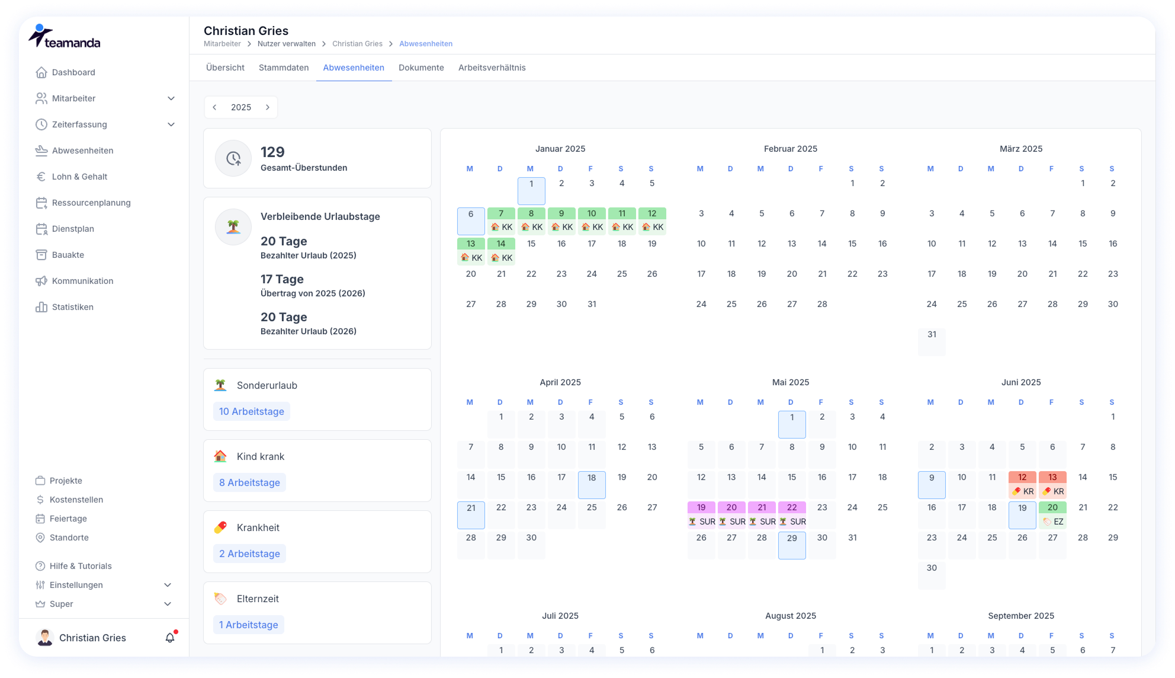This screenshot has height=678, width=1175.
Task: Switch to the Stammdaten tab
Action: [x=284, y=68]
